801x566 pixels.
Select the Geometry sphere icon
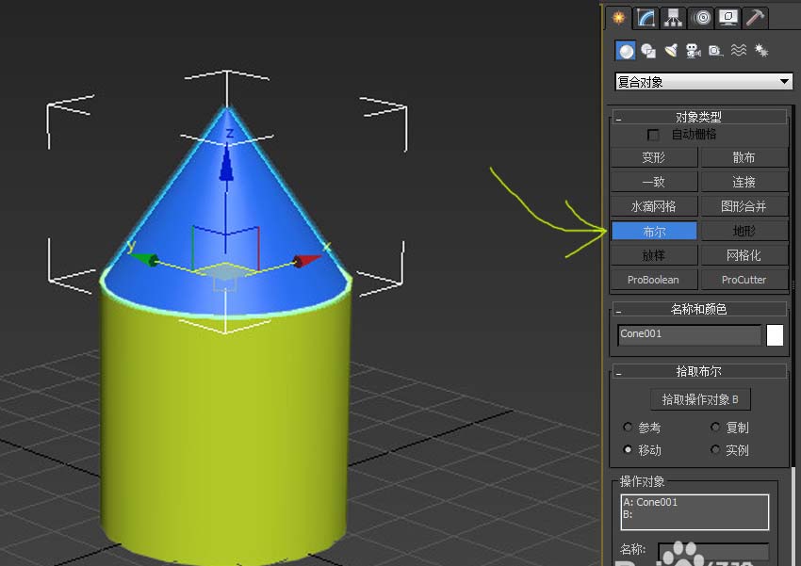625,51
